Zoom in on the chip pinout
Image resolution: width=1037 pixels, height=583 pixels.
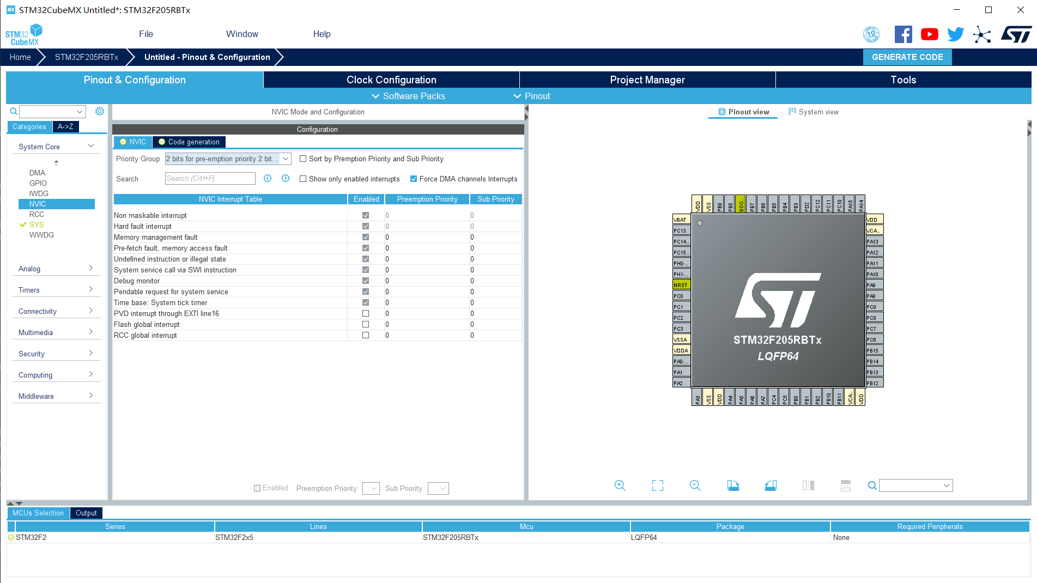tap(620, 485)
